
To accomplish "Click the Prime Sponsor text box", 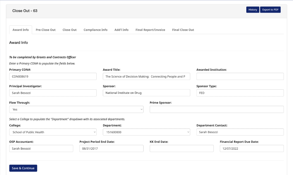I will (x=217, y=109).
